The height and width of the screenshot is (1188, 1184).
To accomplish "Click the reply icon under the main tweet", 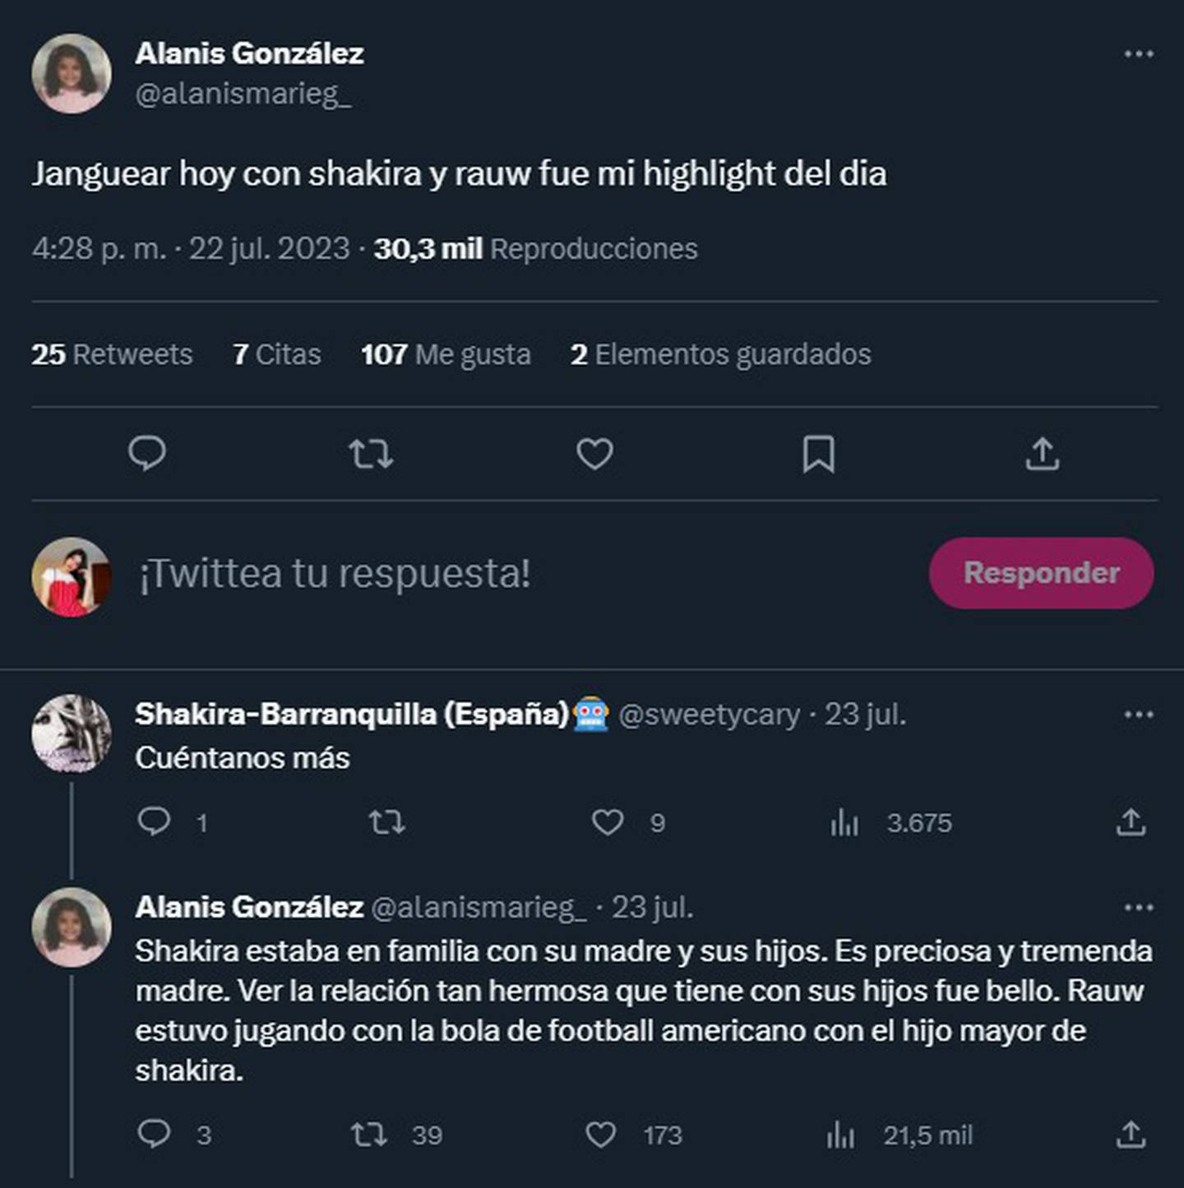I will click(x=148, y=454).
